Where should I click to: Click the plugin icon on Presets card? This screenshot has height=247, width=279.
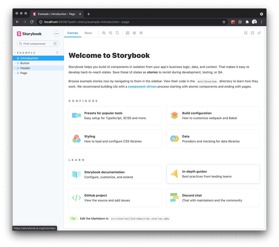pos(77,115)
